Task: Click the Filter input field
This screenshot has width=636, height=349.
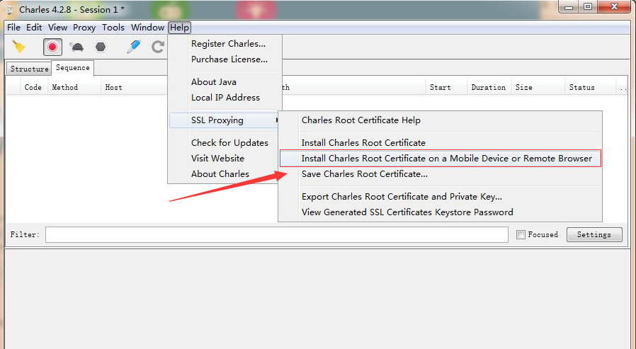Action: [277, 235]
